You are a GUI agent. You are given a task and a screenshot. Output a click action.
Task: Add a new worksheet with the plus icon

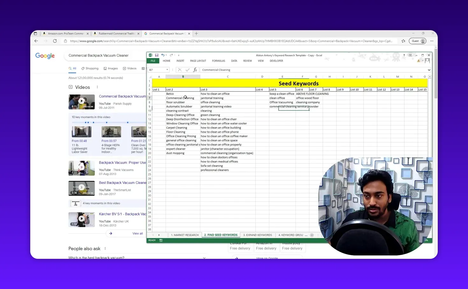pyautogui.click(x=312, y=235)
